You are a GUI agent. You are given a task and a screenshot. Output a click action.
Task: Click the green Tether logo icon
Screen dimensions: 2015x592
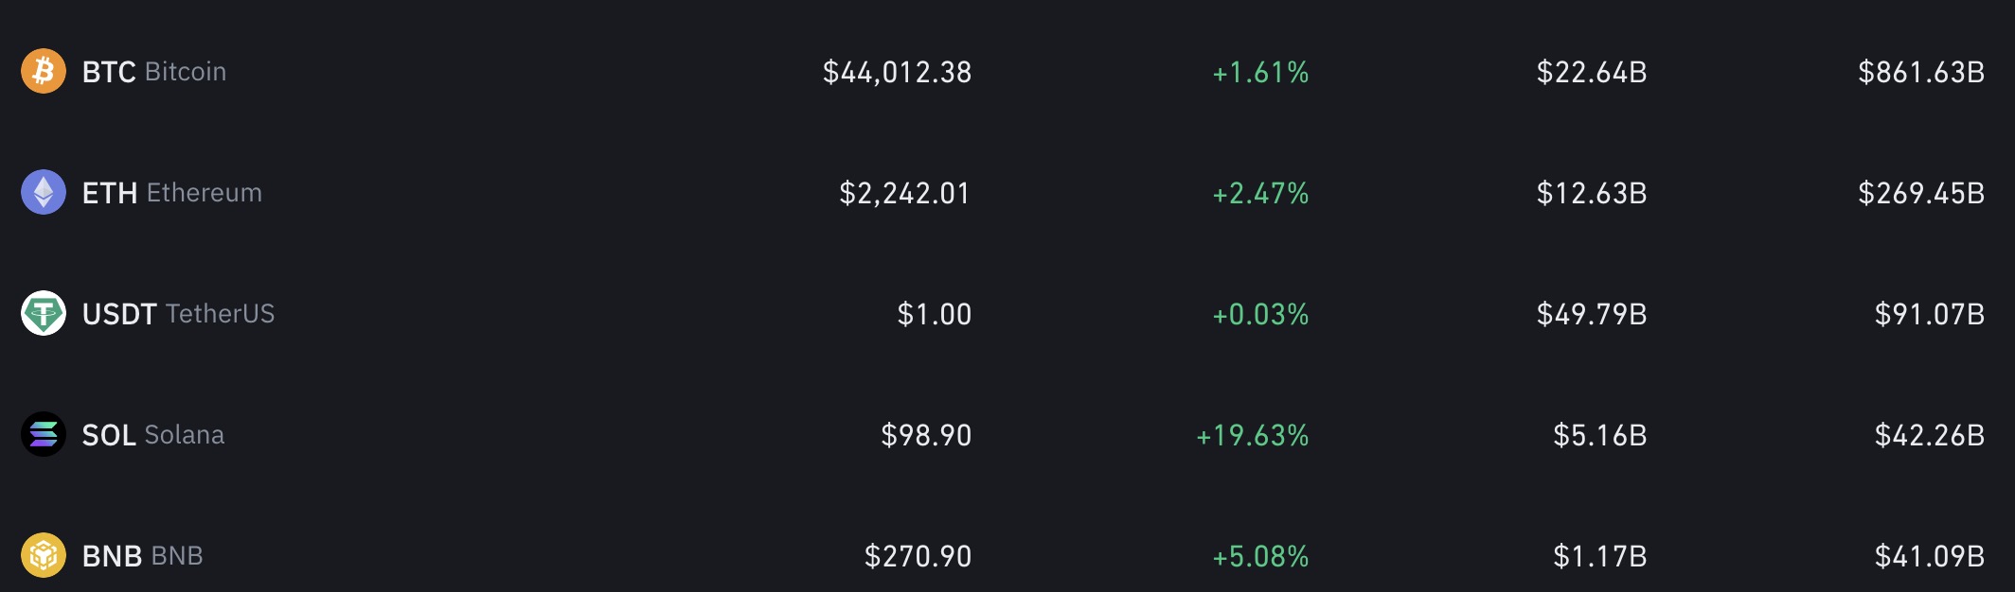click(44, 314)
